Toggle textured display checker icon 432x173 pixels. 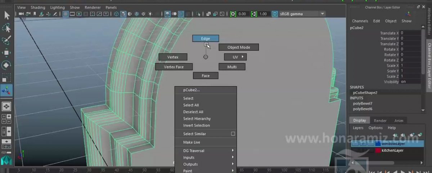144,14
